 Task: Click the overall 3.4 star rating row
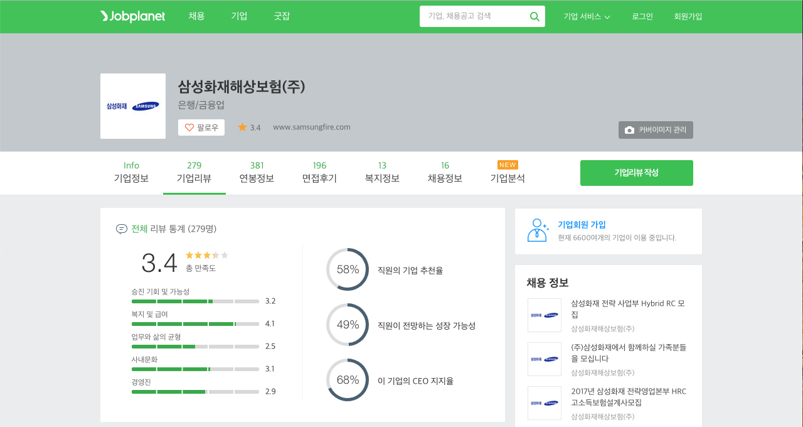[207, 255]
